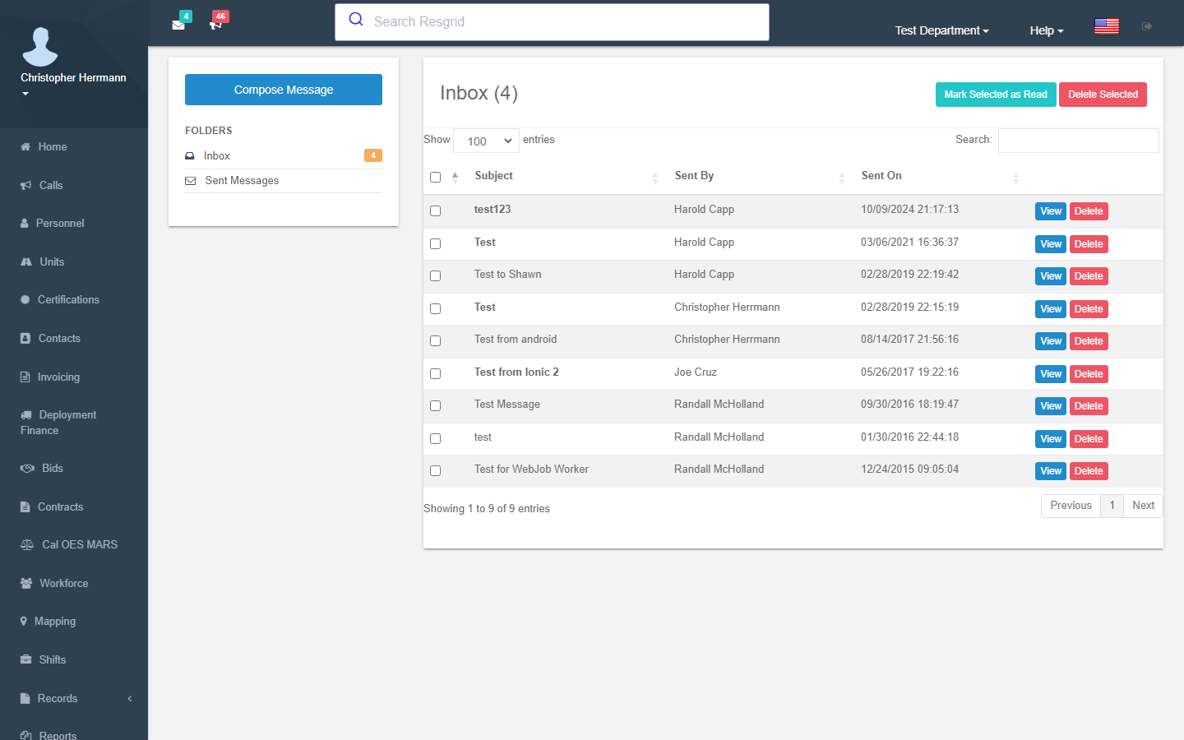This screenshot has height=740, width=1184.
Task: Click the Contacts address book icon
Action: point(25,338)
